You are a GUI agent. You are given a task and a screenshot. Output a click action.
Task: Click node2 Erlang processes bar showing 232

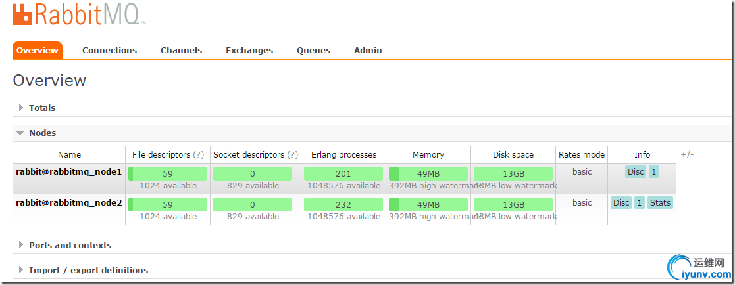tap(343, 204)
